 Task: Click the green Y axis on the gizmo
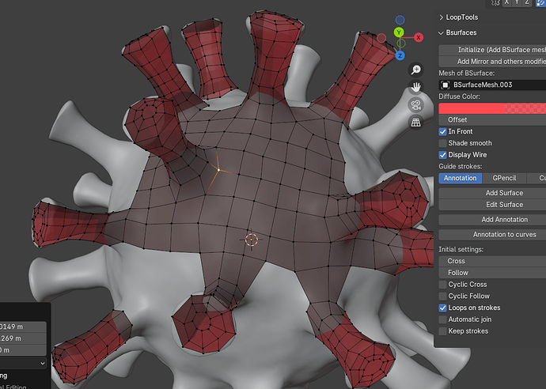click(399, 32)
